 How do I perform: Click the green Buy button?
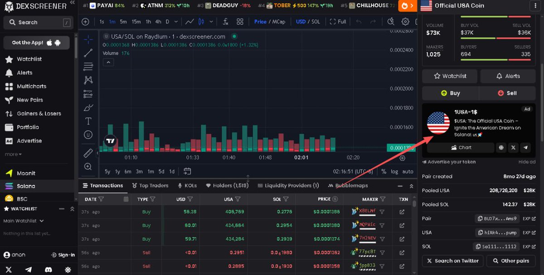(x=450, y=93)
